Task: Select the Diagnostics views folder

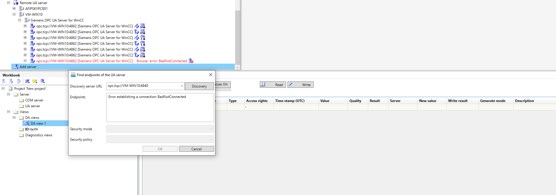Action: click(x=39, y=135)
